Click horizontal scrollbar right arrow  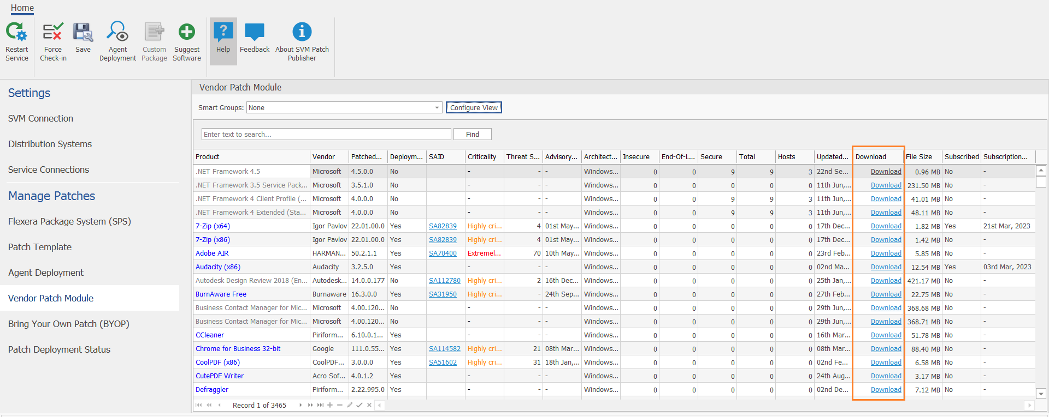pos(1029,405)
